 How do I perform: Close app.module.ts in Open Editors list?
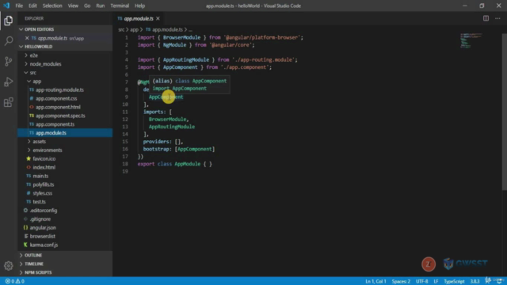click(27, 38)
